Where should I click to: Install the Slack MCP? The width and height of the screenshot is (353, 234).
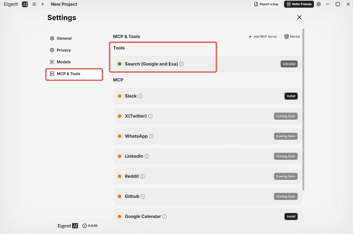[x=291, y=96]
